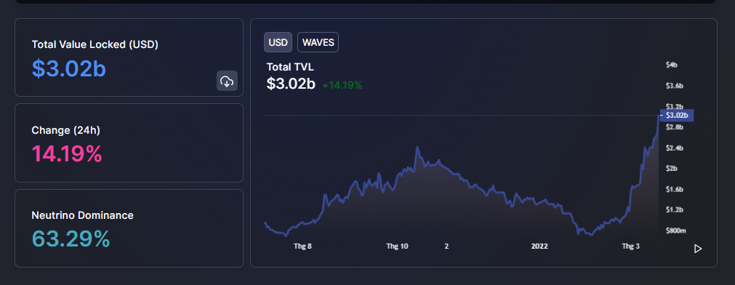The height and width of the screenshot is (285, 735).
Task: Click the blue $3.02b total value figure
Action: [69, 68]
